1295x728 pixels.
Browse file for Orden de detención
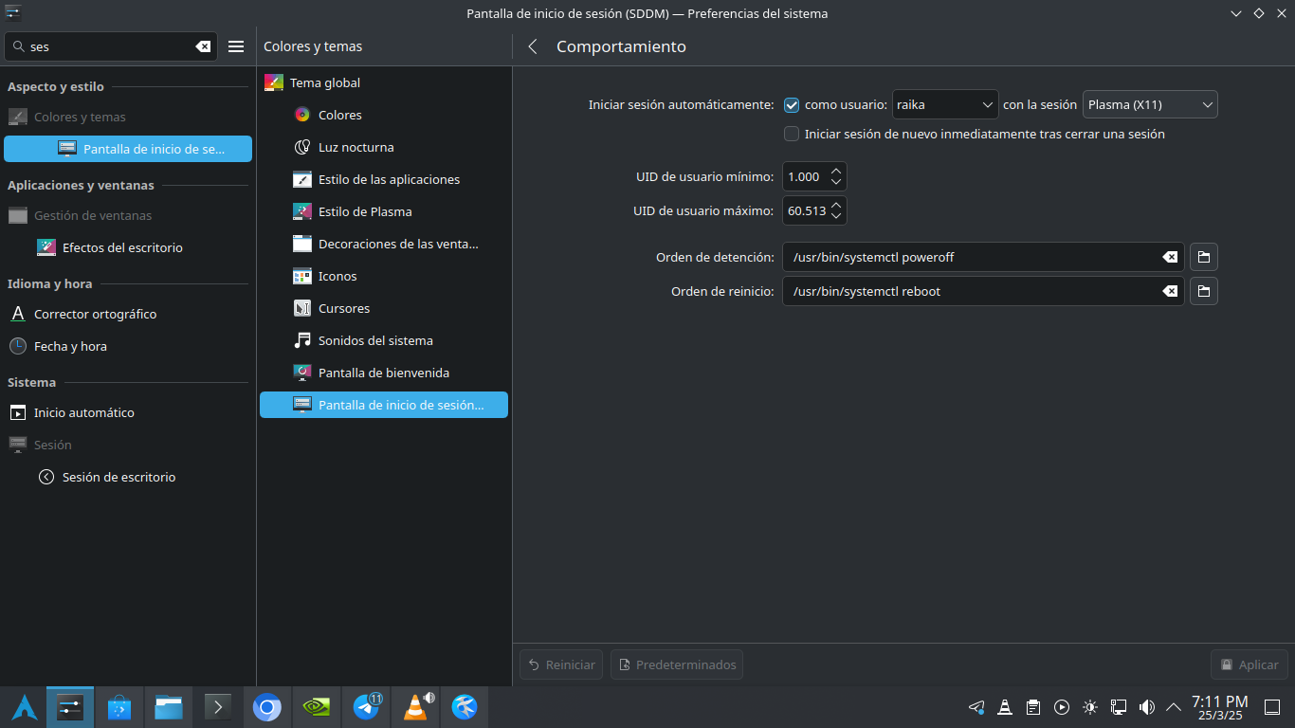(x=1203, y=257)
